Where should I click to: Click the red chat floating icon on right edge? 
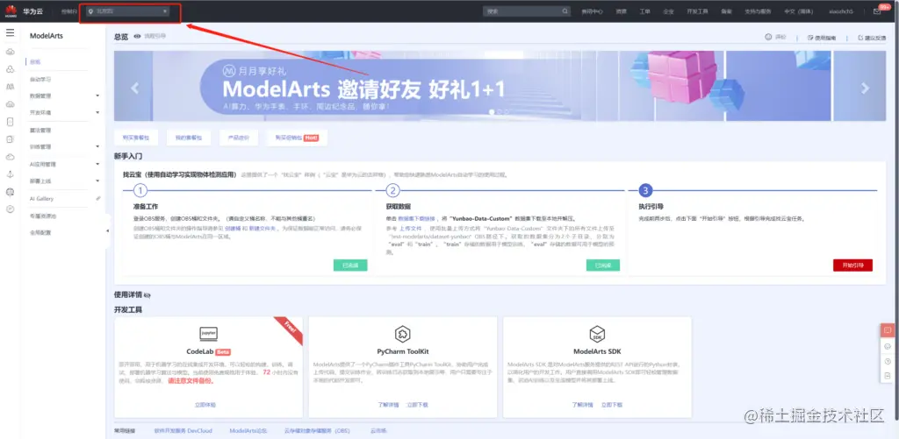tap(888, 330)
